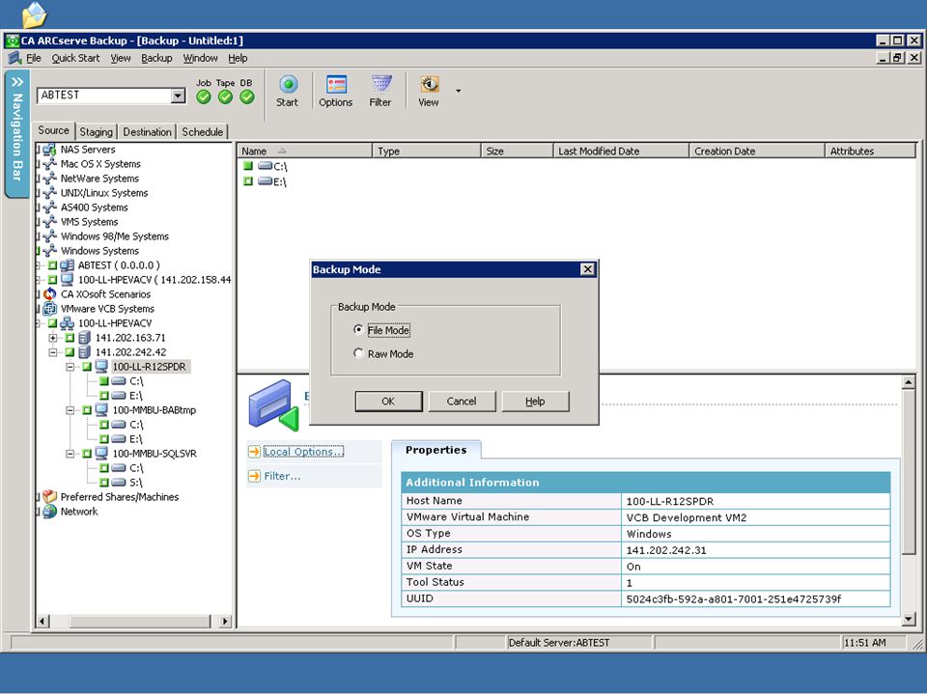Select the NAS Servers tree icon

tap(49, 150)
